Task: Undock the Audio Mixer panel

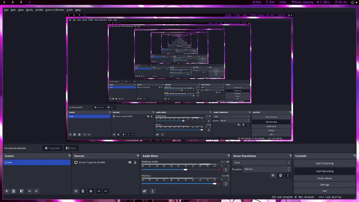Action: tap(229, 156)
